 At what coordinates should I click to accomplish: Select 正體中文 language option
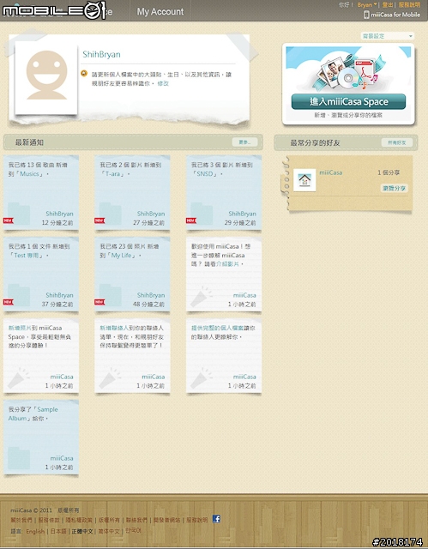[x=82, y=531]
